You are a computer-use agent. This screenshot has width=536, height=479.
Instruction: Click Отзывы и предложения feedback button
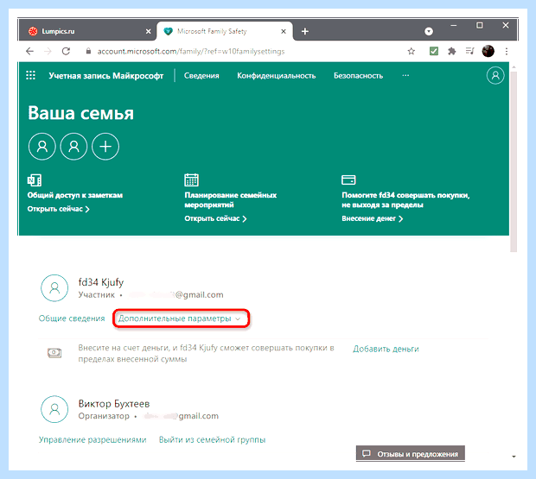411,454
